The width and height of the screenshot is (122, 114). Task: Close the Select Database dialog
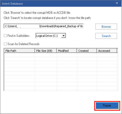click(x=117, y=3)
